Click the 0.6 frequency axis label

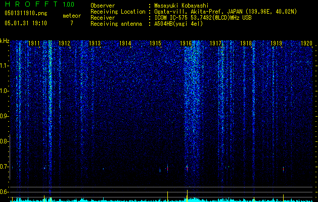tap(4, 192)
